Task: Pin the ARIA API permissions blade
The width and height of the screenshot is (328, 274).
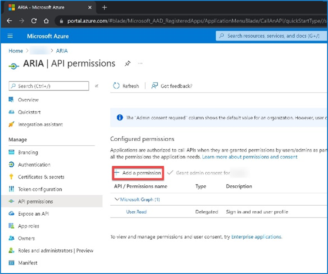Action: pyautogui.click(x=127, y=63)
